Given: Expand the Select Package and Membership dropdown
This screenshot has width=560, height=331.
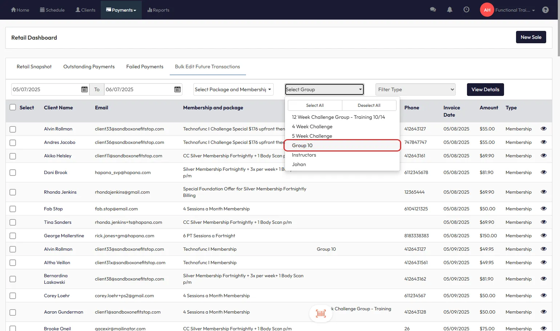Looking at the screenshot, I should pyautogui.click(x=233, y=89).
